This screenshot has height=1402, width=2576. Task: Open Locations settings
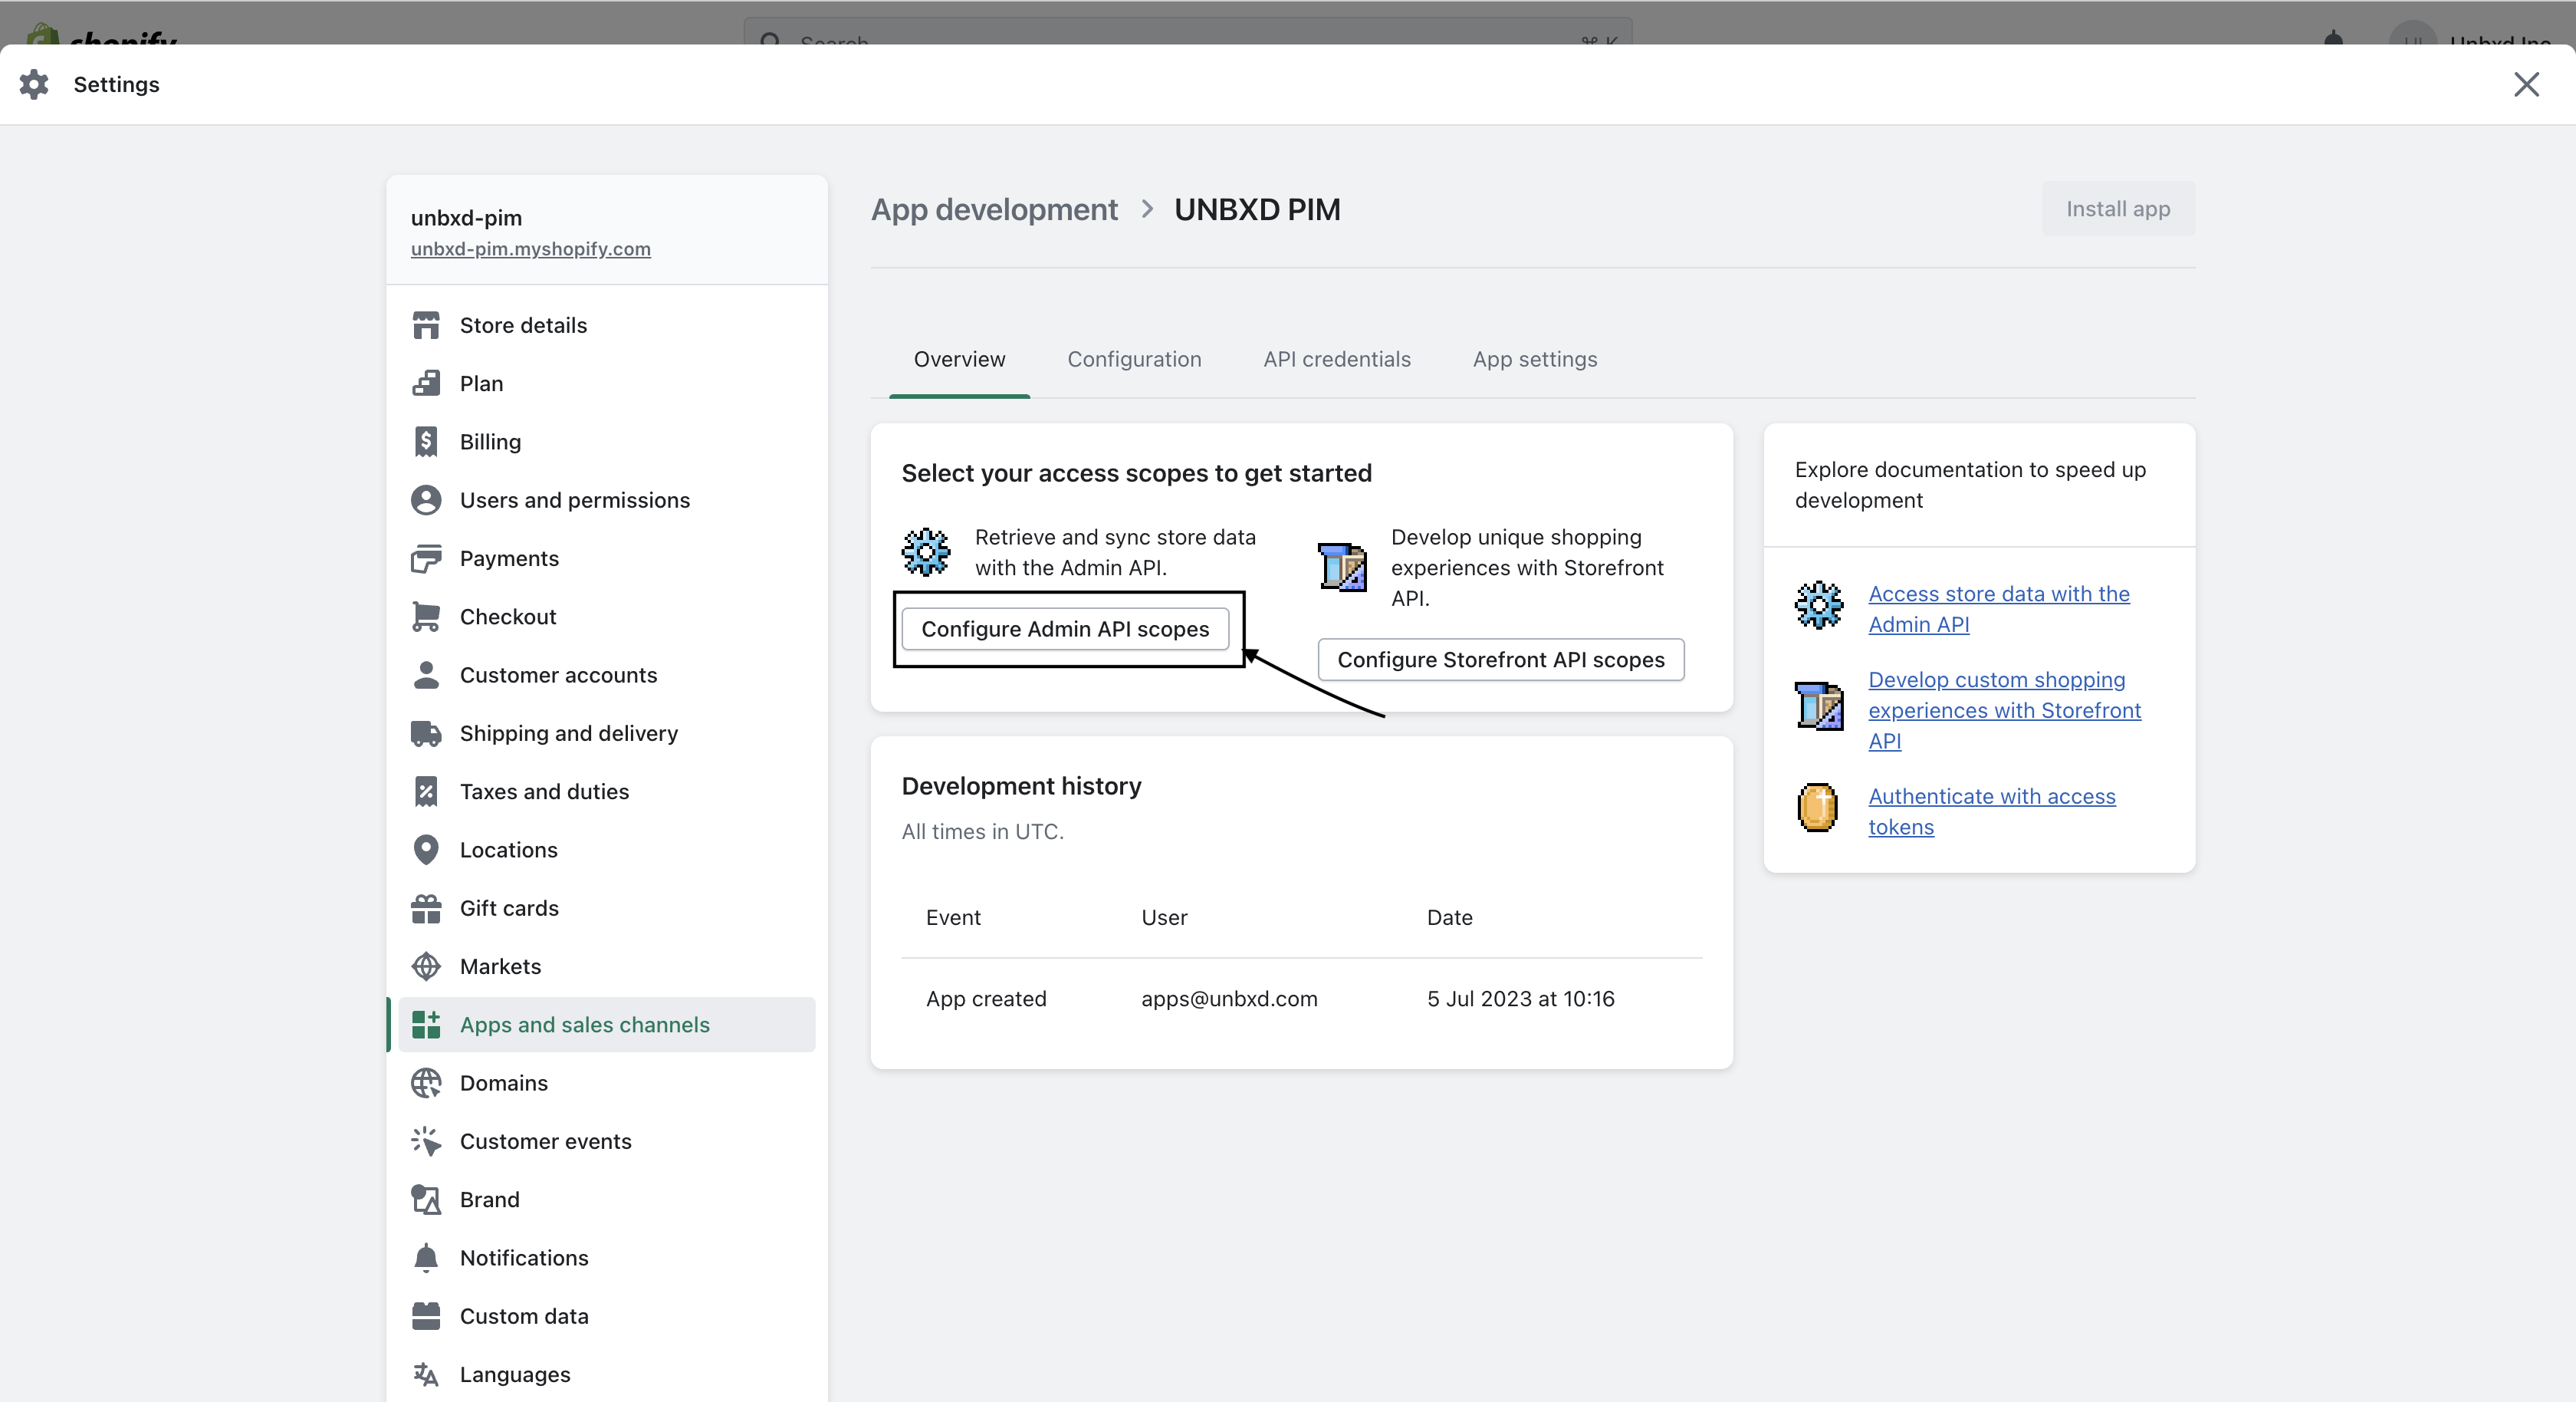click(606, 850)
